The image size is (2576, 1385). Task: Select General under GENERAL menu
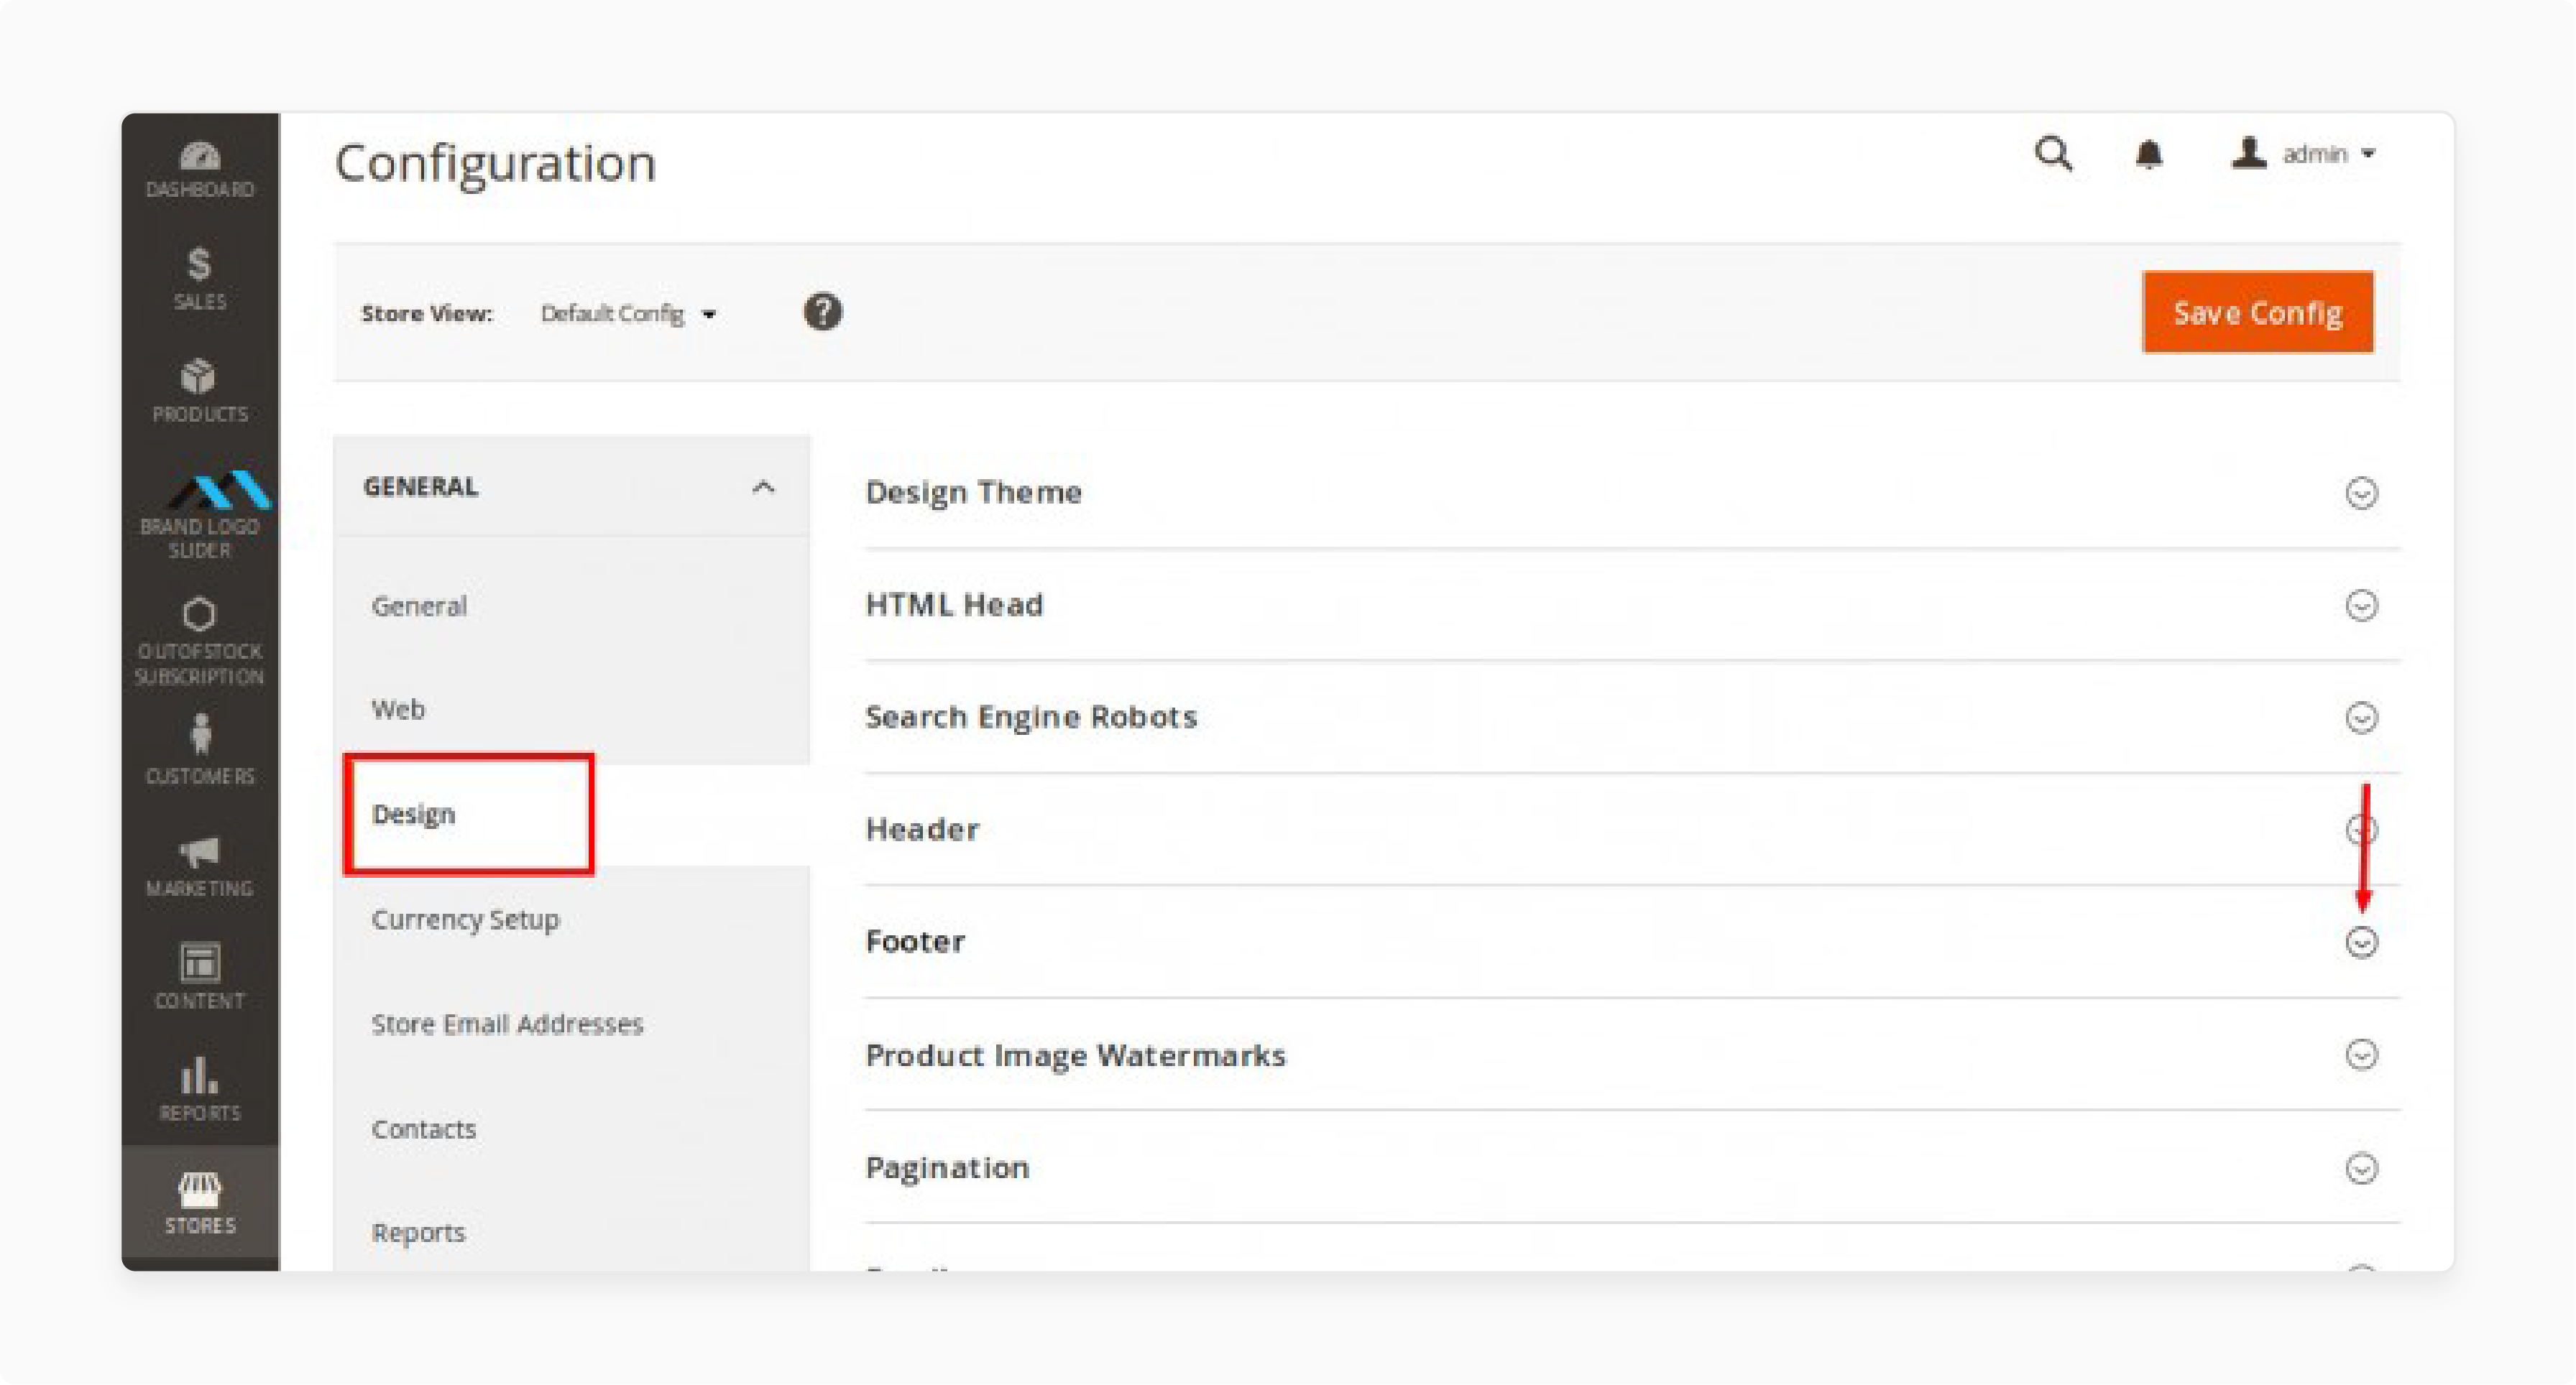[x=419, y=606]
